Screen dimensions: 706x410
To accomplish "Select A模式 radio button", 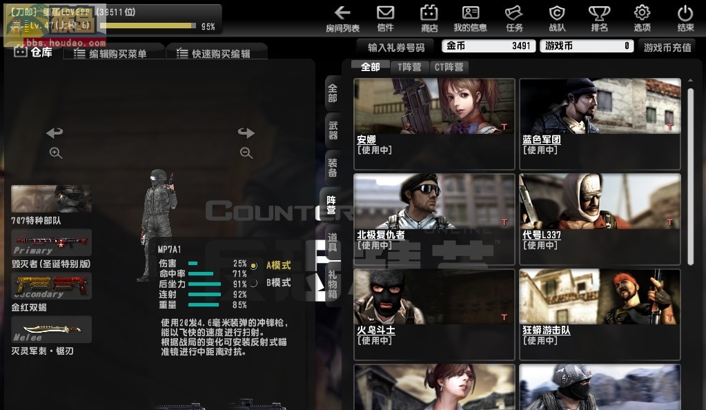I will 254,266.
